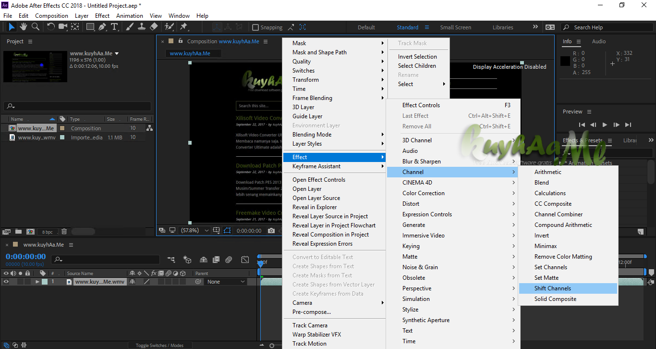This screenshot has height=349, width=656.
Task: Open the composition mini-flowchart in timeline
Action: point(171,260)
